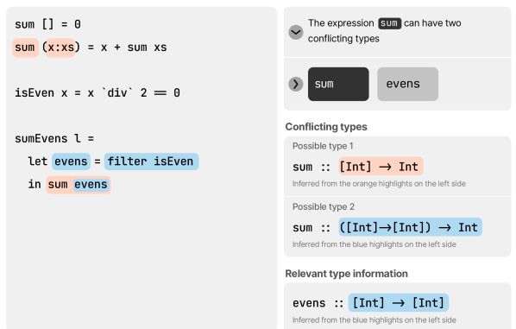Image resolution: width=516 pixels, height=329 pixels.
Task: Click blue ([Int]→[Int]) → Int type highlight
Action: pos(410,227)
